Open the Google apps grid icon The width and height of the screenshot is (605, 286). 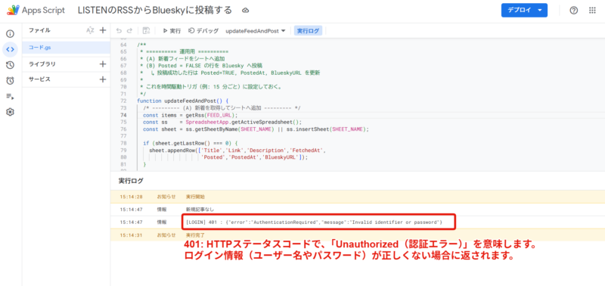(592, 11)
